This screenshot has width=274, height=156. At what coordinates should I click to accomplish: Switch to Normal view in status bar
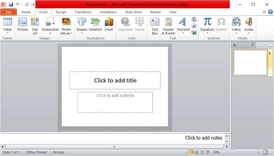tap(191, 152)
